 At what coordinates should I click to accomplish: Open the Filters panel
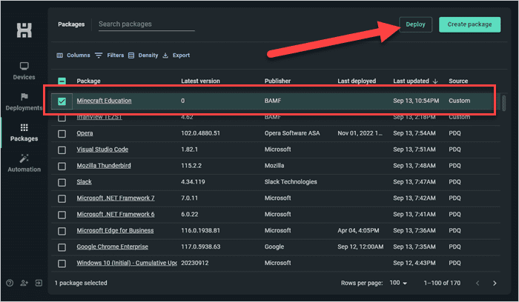109,56
